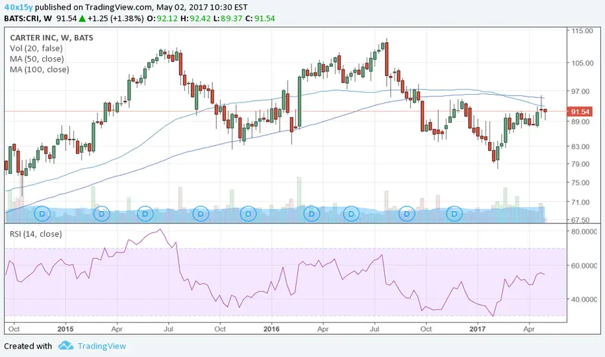Click the Vol (20, false) indicator label
Viewport: 605px width, 357px height.
[36, 48]
